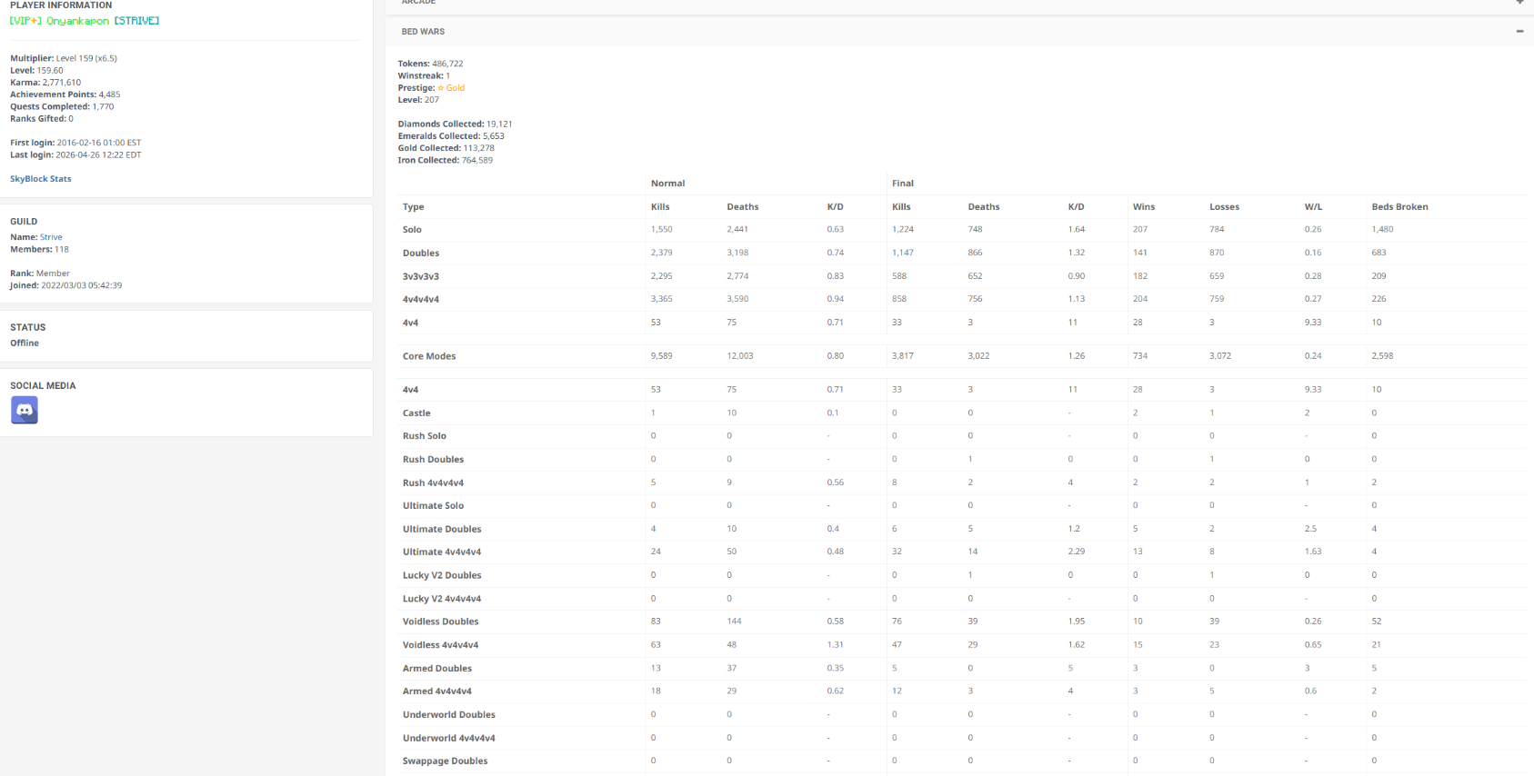Screen dimensions: 1534x776
Task: Click the Voidless Doubles normal deaths 144
Action: click(735, 622)
